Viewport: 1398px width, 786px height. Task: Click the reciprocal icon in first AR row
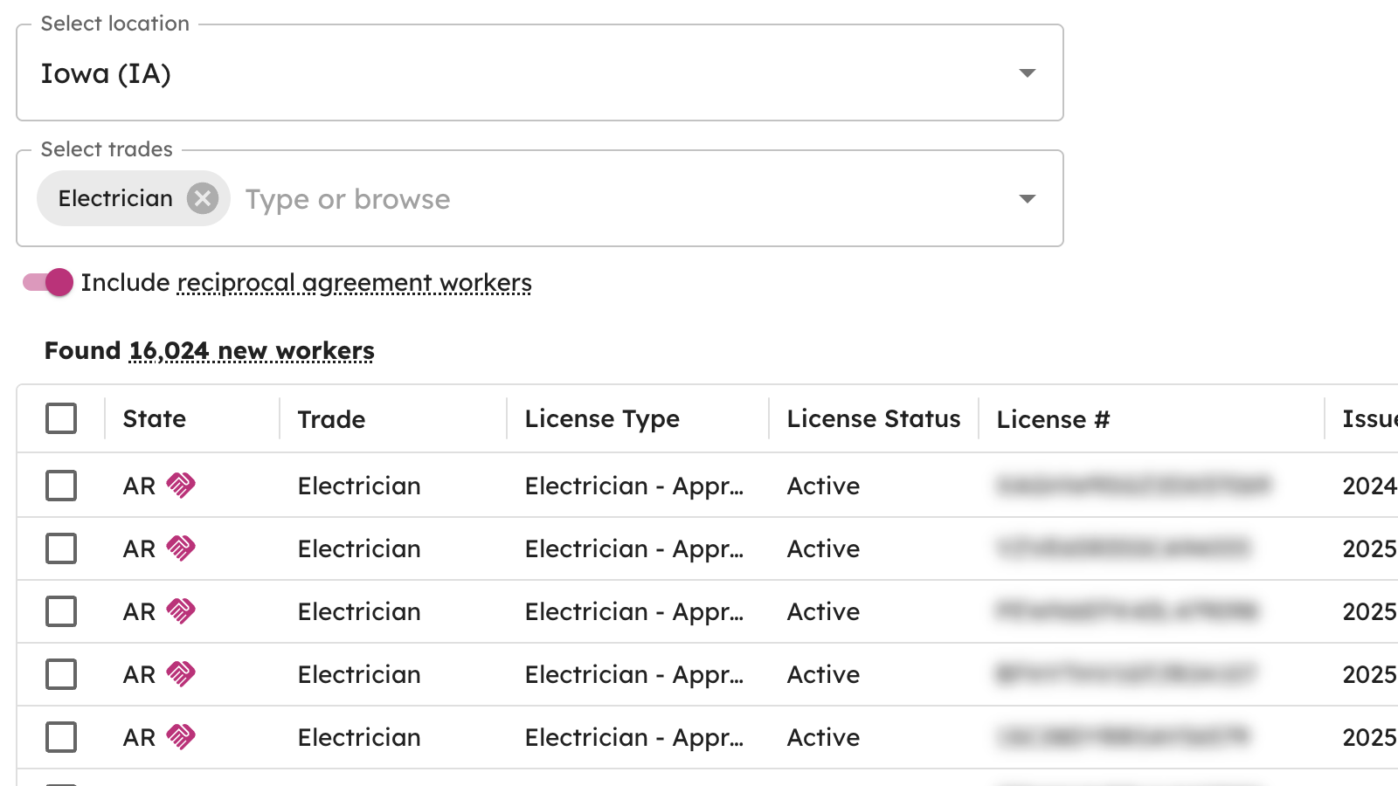click(x=181, y=485)
